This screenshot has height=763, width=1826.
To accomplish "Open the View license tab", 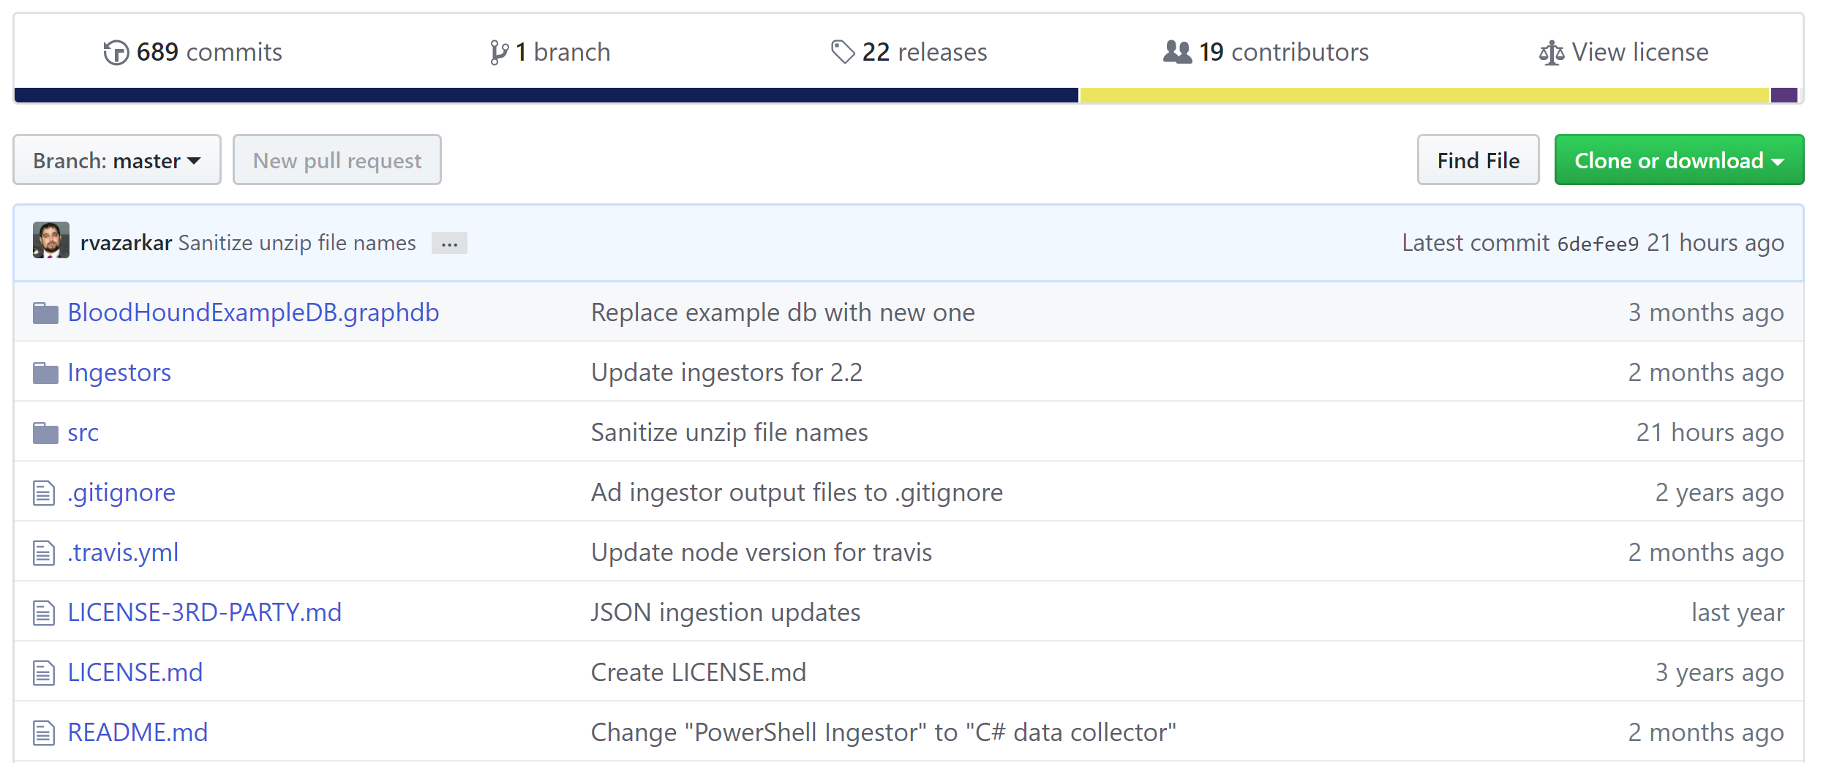I will point(1624,52).
